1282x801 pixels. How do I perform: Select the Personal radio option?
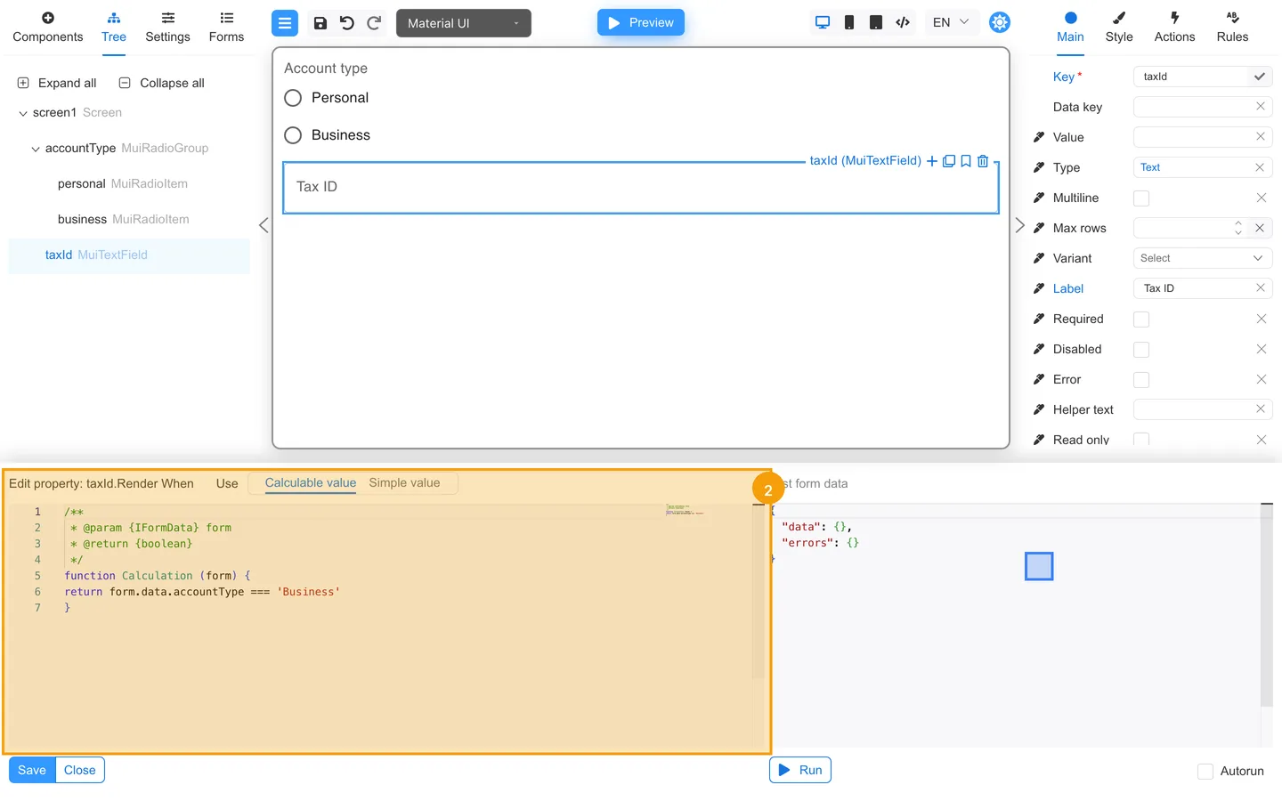(293, 98)
